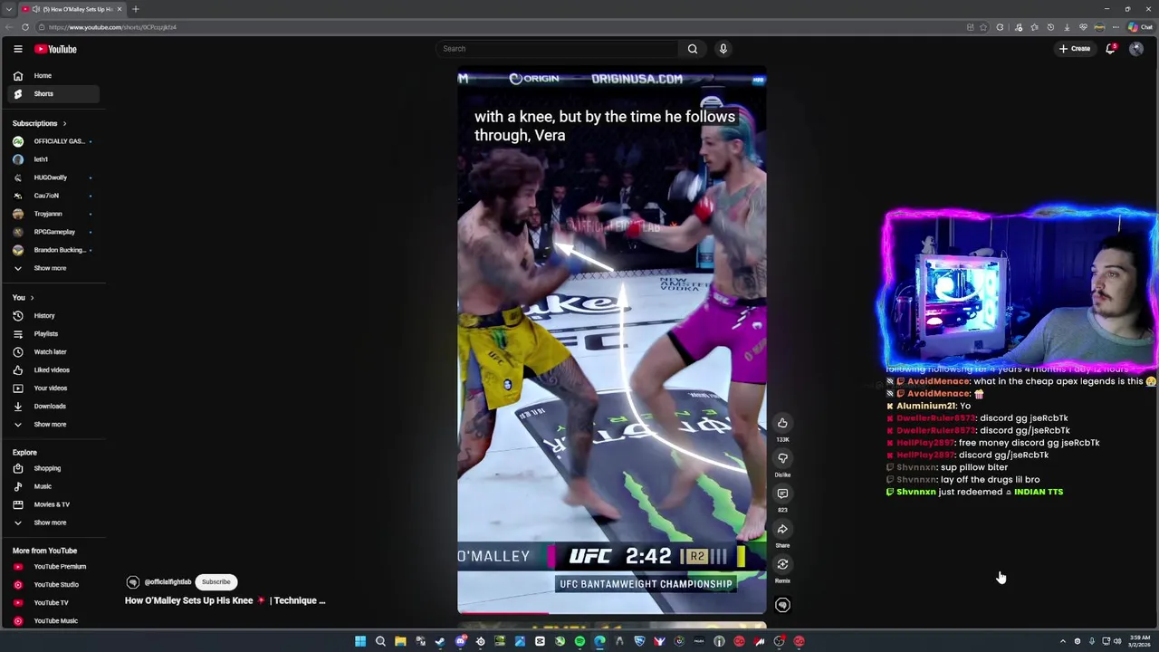Share this Short
Screen dimensions: 1159x652
(x=782, y=529)
